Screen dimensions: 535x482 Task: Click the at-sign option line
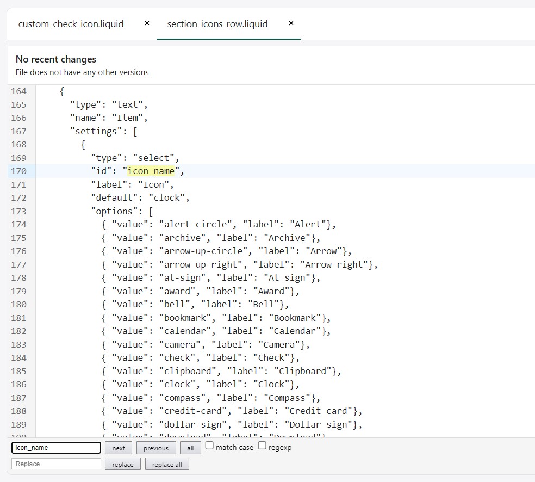(211, 277)
